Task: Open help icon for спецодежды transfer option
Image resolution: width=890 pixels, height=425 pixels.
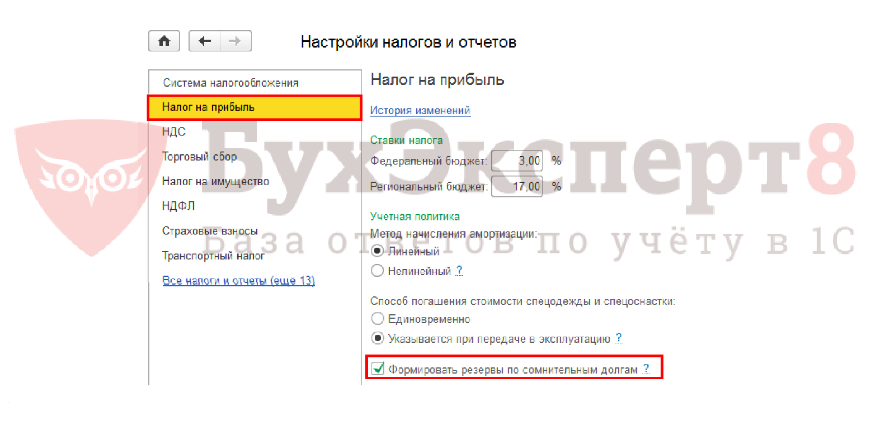Action: click(619, 338)
